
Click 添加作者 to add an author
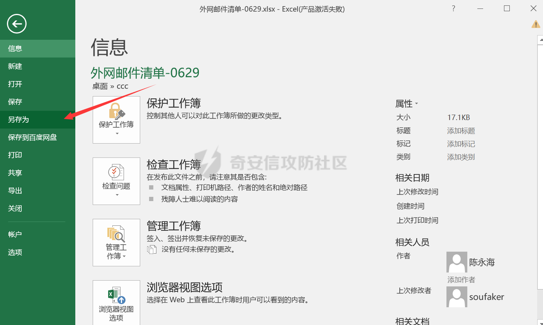pyautogui.click(x=461, y=280)
